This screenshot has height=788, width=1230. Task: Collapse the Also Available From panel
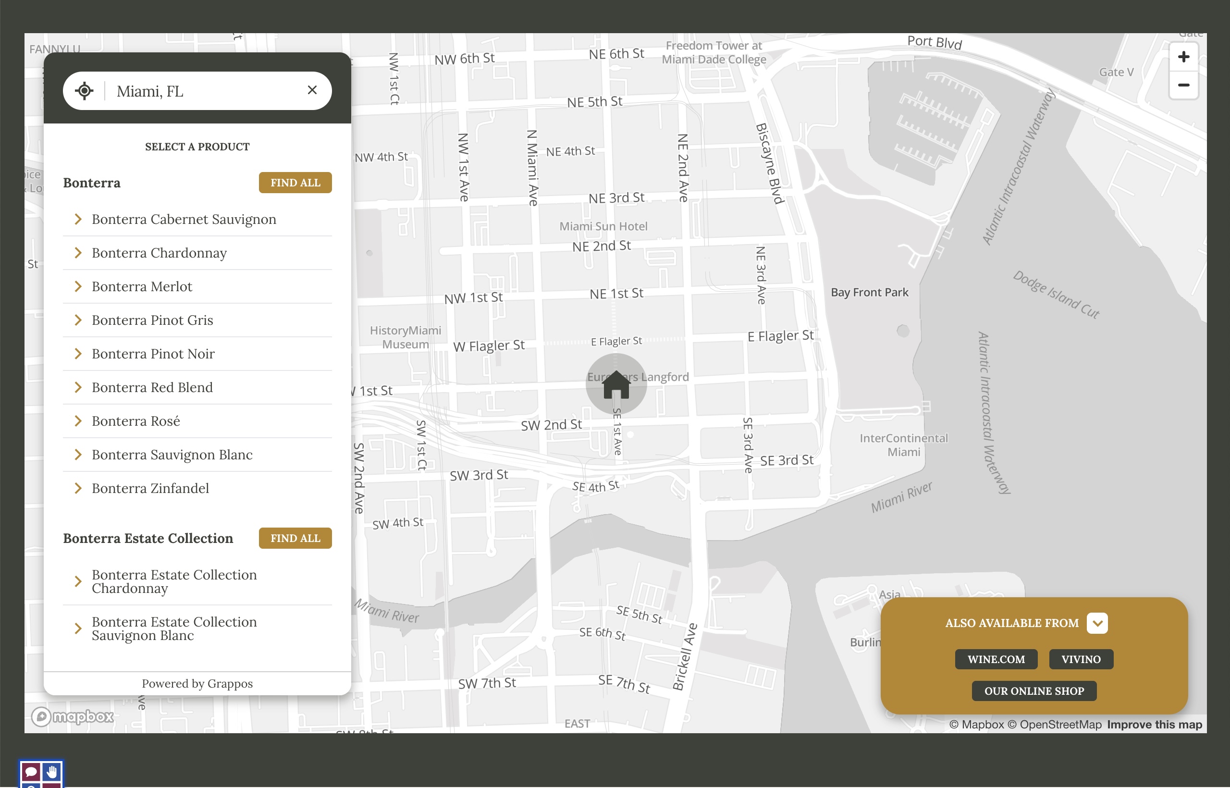tap(1097, 623)
